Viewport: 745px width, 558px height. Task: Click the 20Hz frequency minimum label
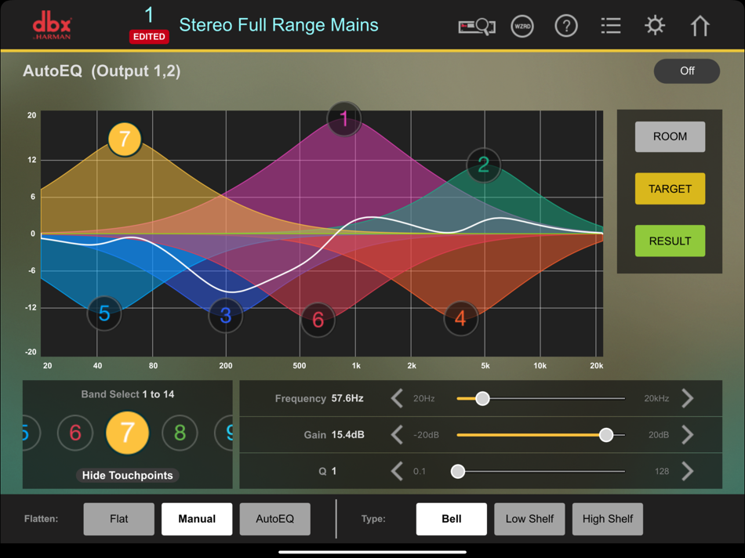pyautogui.click(x=423, y=398)
